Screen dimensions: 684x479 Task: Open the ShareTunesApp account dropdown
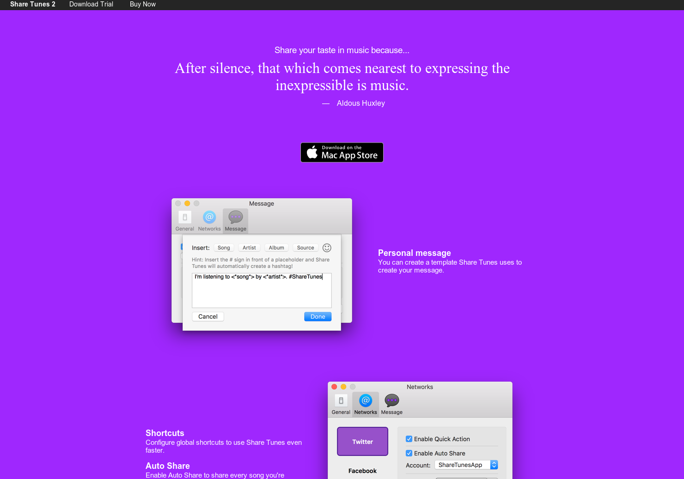(x=464, y=465)
